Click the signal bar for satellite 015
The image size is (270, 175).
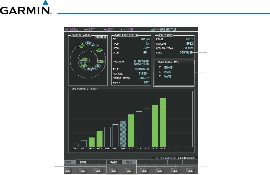[163, 122]
